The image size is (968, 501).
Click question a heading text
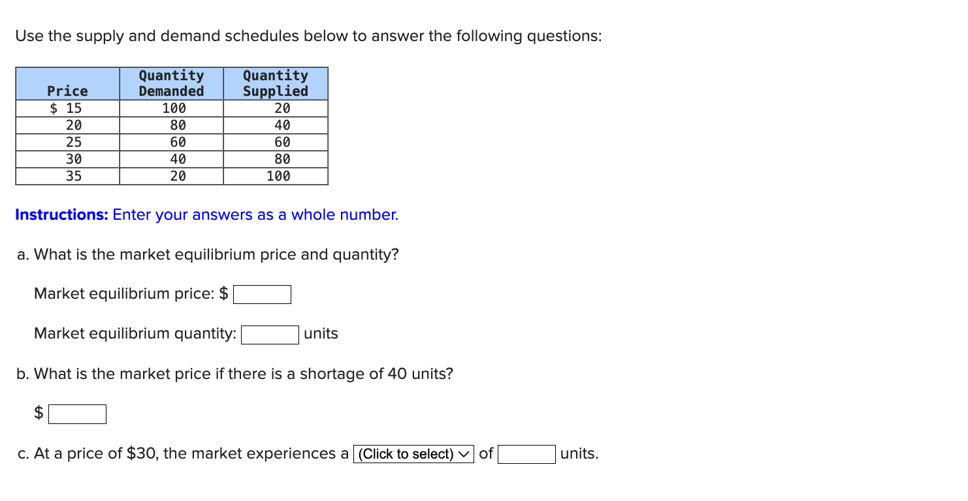pyautogui.click(x=208, y=254)
